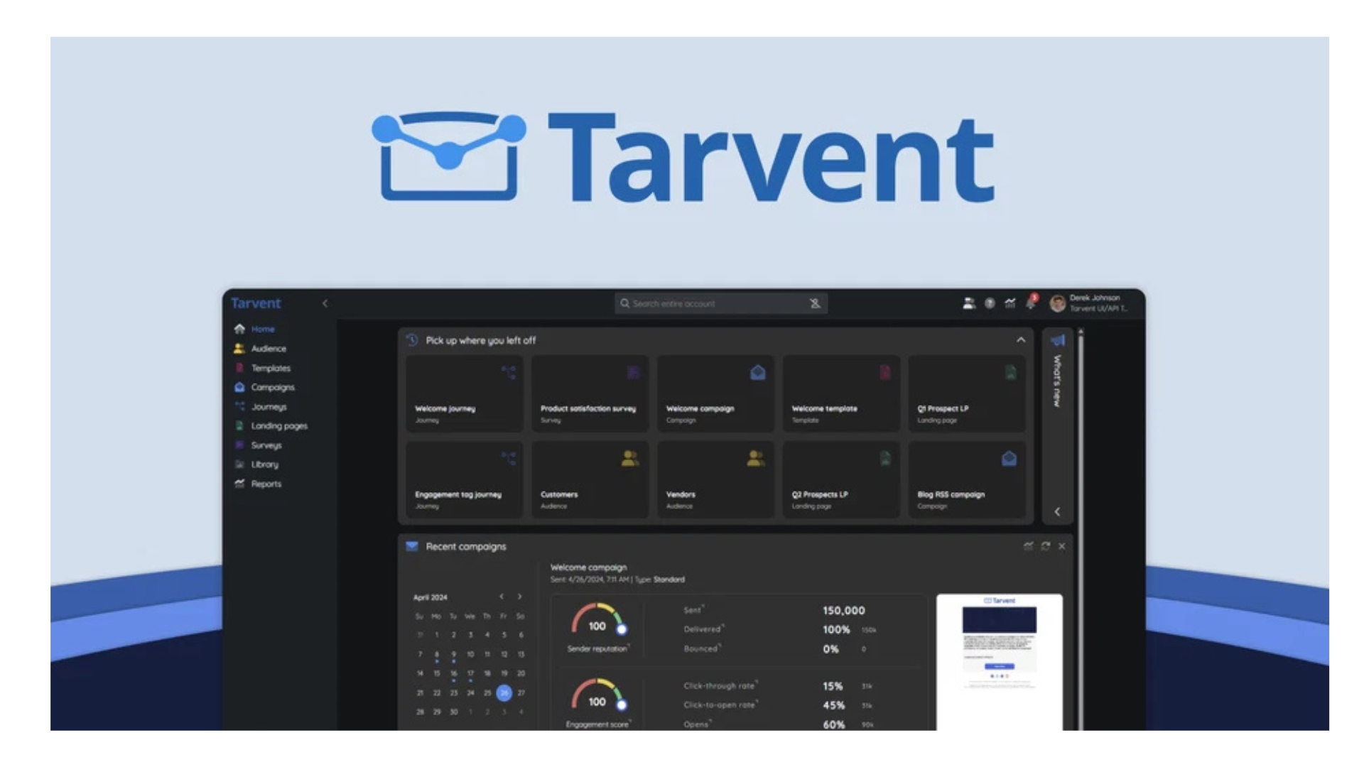
Task: Open the report icon in Recent campaigns header
Action: coord(1028,546)
